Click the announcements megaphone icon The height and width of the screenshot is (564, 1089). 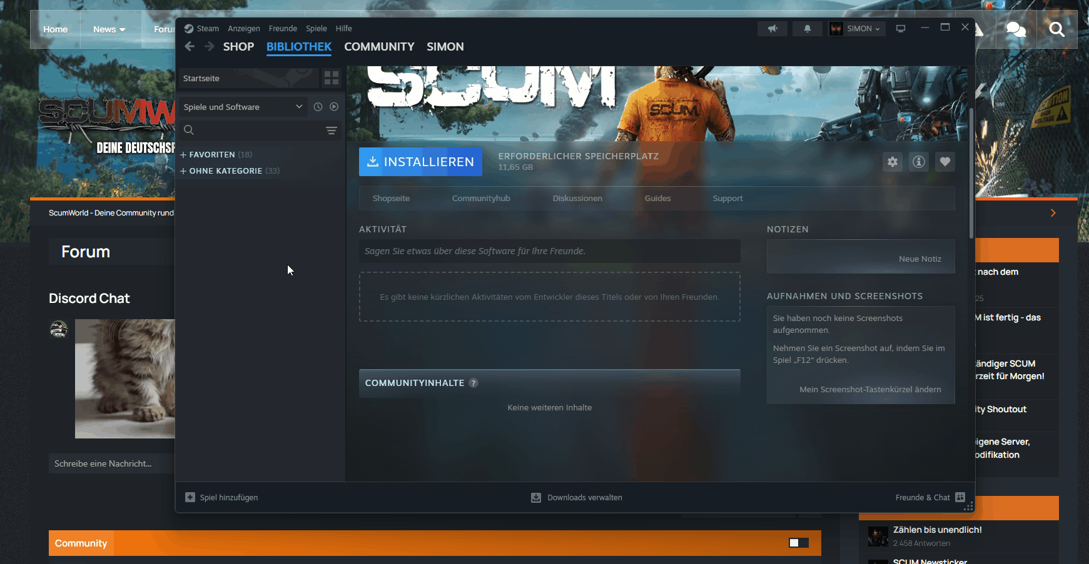tap(772, 29)
